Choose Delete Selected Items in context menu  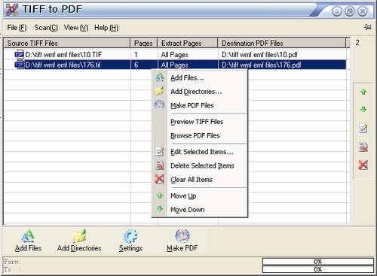coord(200,165)
